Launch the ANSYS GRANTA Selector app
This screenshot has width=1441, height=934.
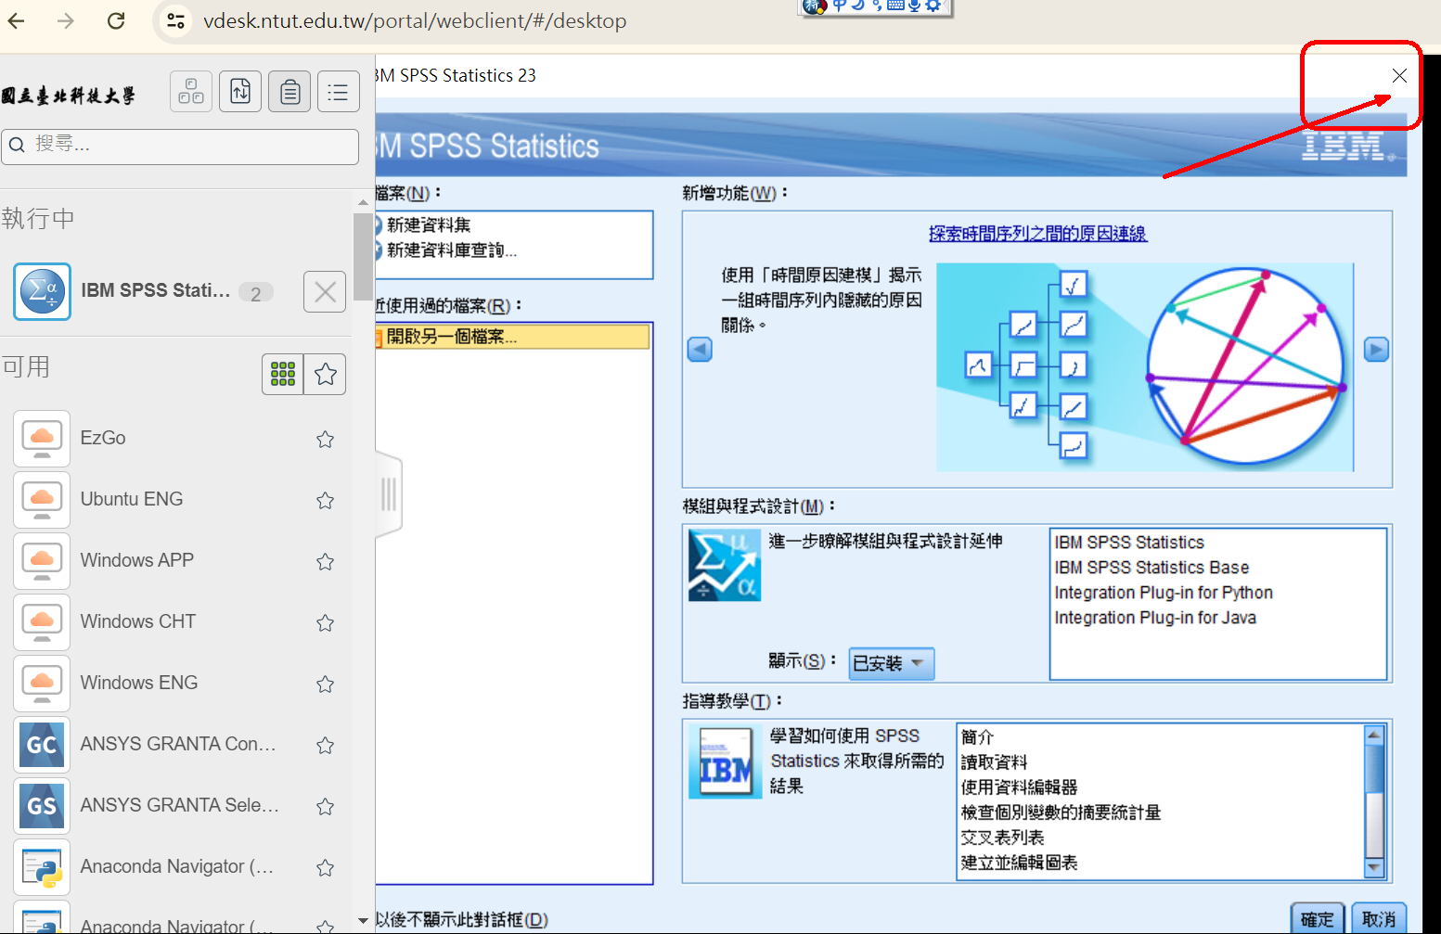(179, 805)
